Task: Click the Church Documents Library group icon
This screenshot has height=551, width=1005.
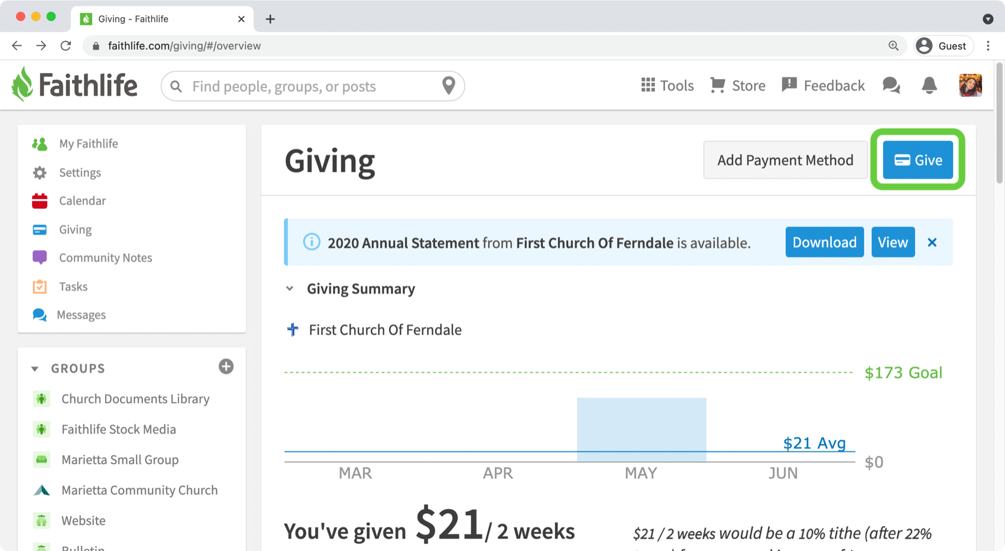Action: tap(41, 399)
